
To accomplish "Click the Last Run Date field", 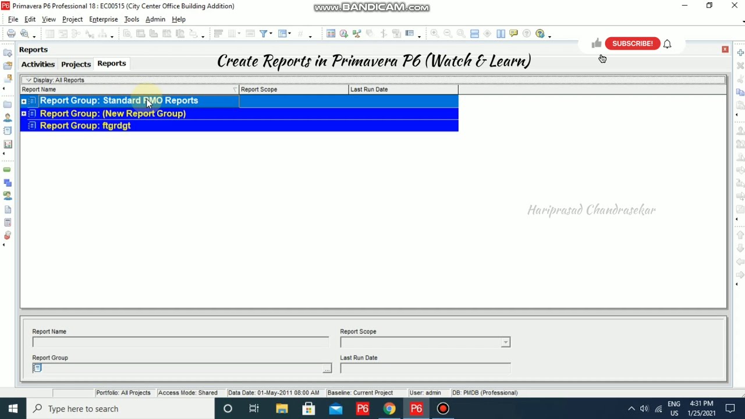I will coord(425,368).
